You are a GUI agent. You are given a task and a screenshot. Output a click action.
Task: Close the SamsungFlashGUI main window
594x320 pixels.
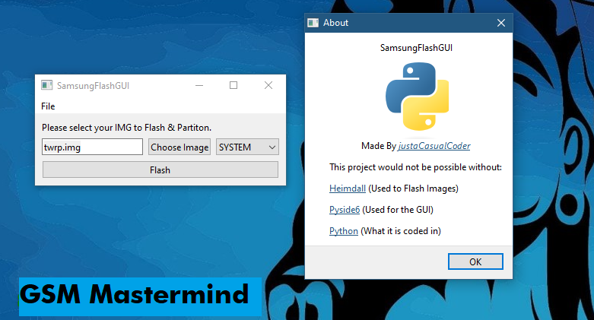[x=268, y=86]
